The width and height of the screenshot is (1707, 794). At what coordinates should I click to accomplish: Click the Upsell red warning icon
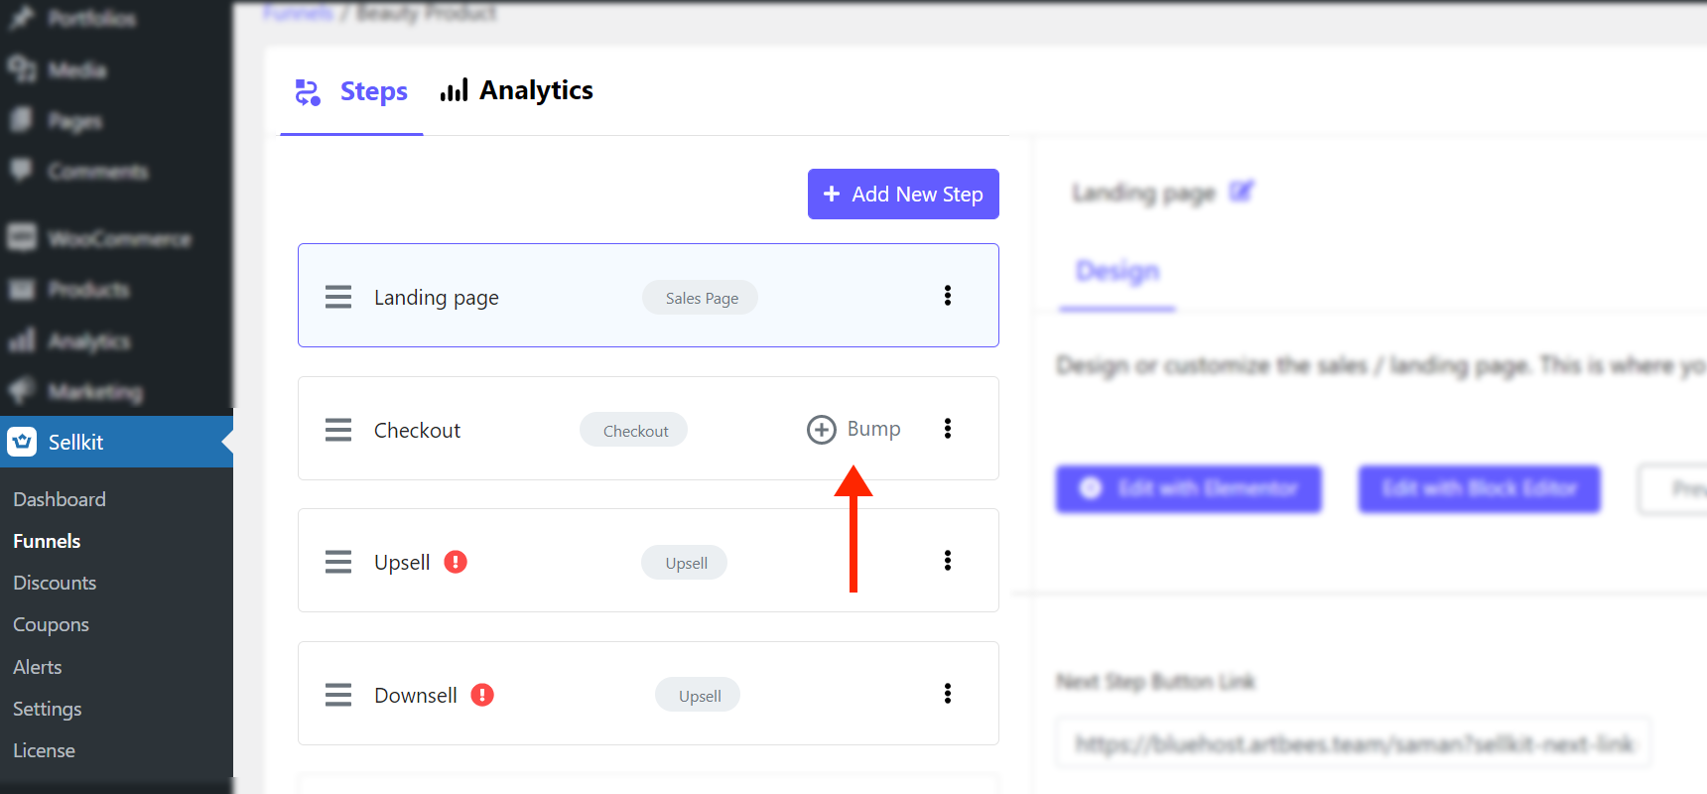(x=456, y=562)
